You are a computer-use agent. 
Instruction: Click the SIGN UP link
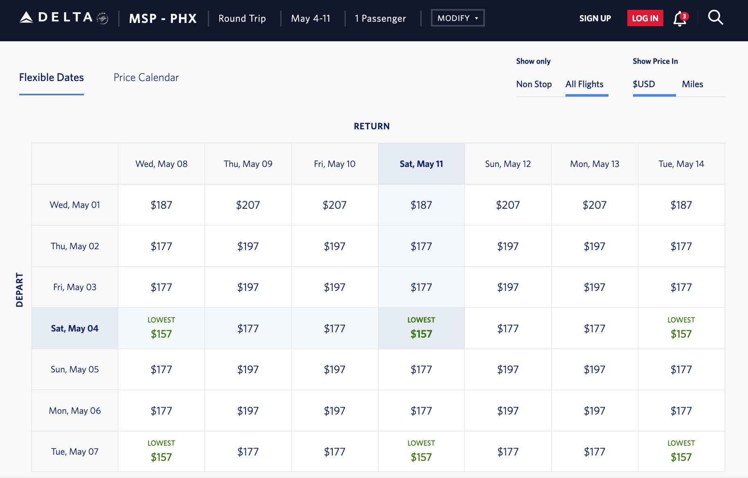pyautogui.click(x=595, y=18)
